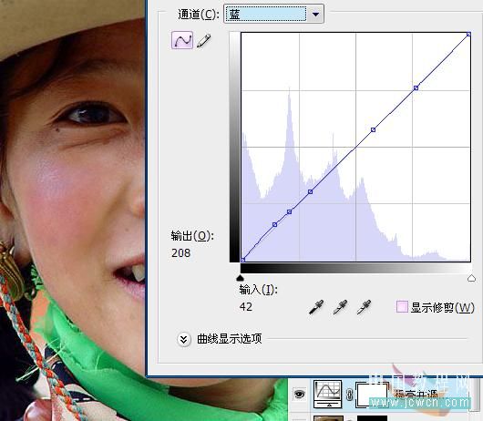Screen dimensions: 483x421
Task: Enable the 显示修剪 checkbox
Action: 402,307
